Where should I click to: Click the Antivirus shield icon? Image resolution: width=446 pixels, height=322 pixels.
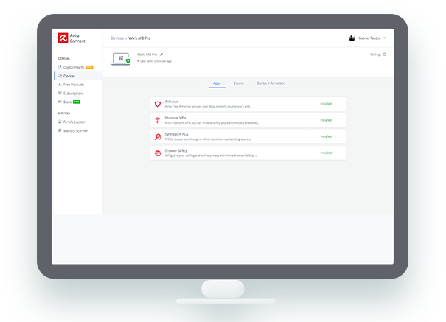click(x=158, y=104)
